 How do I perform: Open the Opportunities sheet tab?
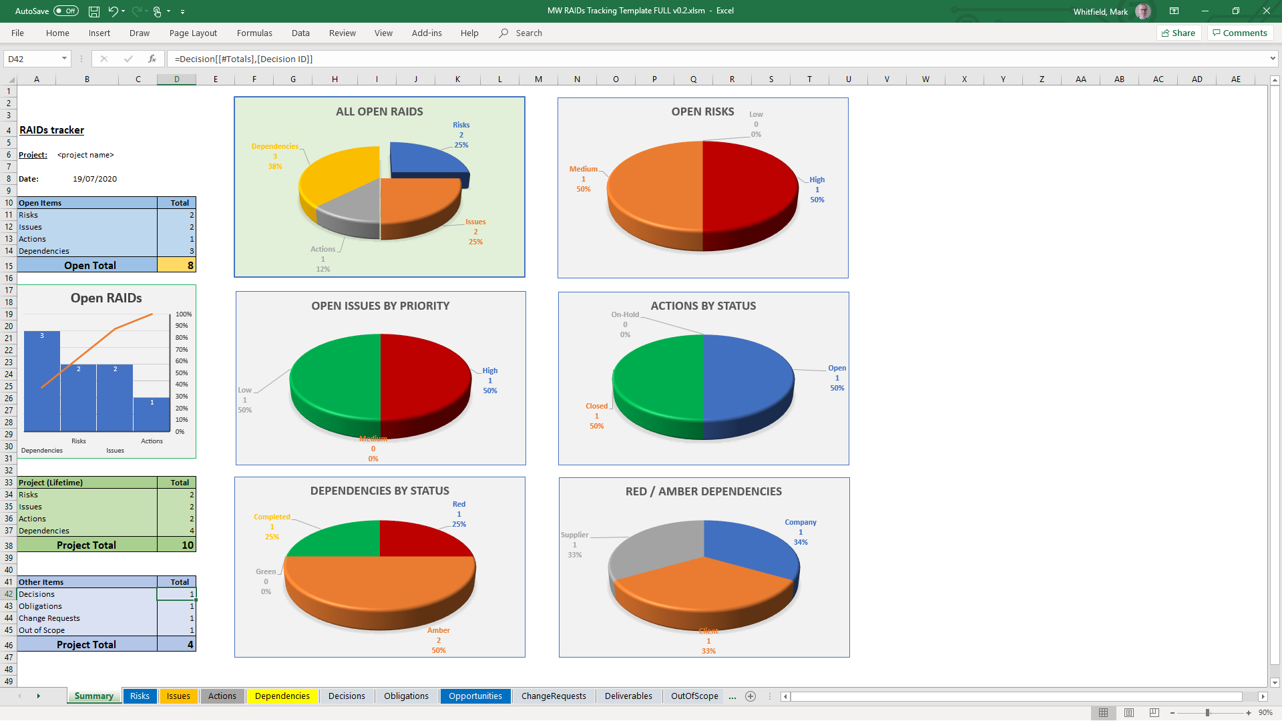[475, 696]
